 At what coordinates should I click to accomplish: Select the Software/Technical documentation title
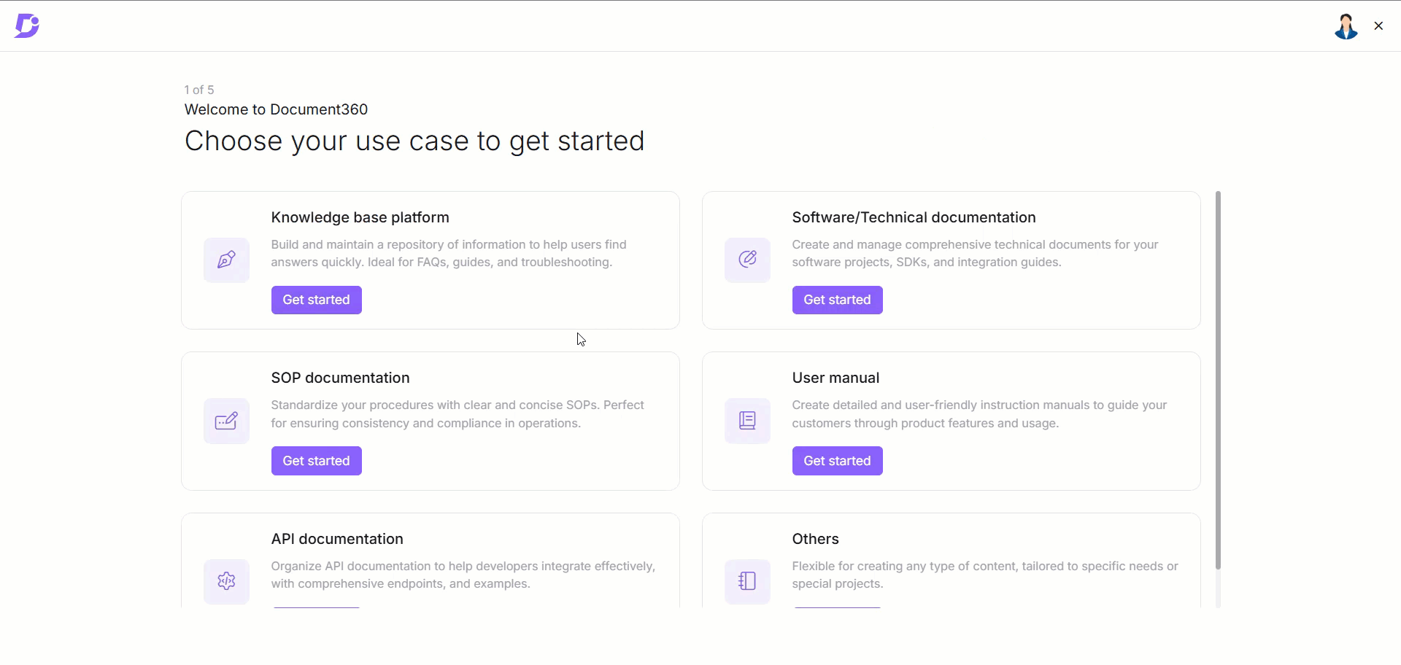914,217
